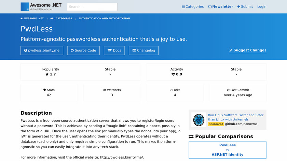Click the nanovms Unikernels ad thumbnail
Screen dimensions: 287x161
click(199, 119)
